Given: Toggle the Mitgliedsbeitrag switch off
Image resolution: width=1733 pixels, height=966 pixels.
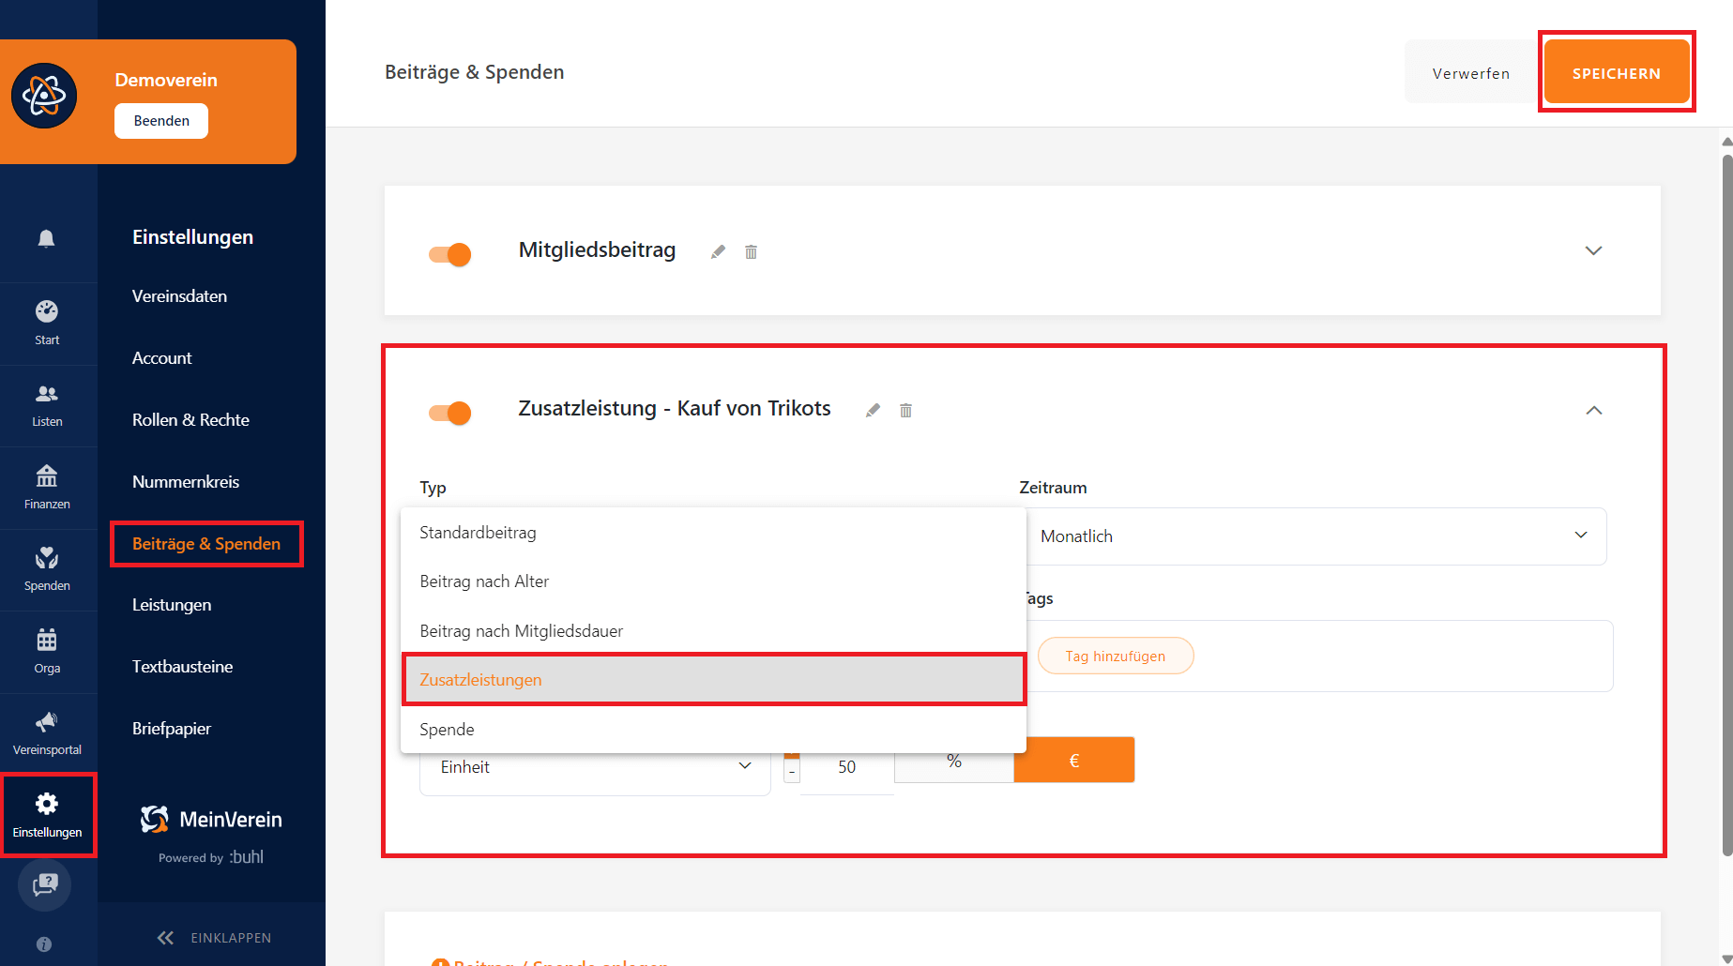Looking at the screenshot, I should (450, 254).
